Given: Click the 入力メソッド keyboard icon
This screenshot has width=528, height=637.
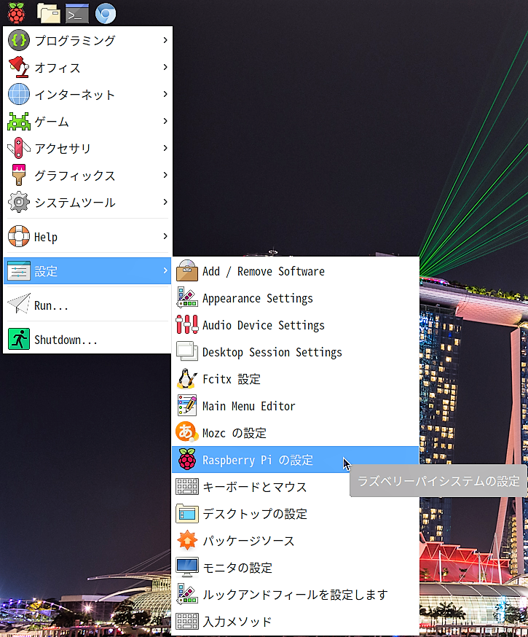Looking at the screenshot, I should (x=187, y=621).
